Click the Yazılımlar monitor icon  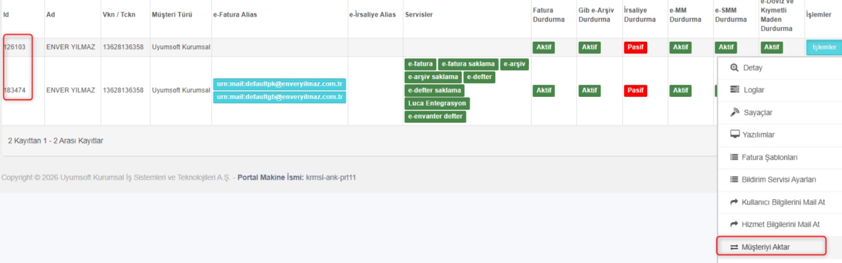coord(735,135)
